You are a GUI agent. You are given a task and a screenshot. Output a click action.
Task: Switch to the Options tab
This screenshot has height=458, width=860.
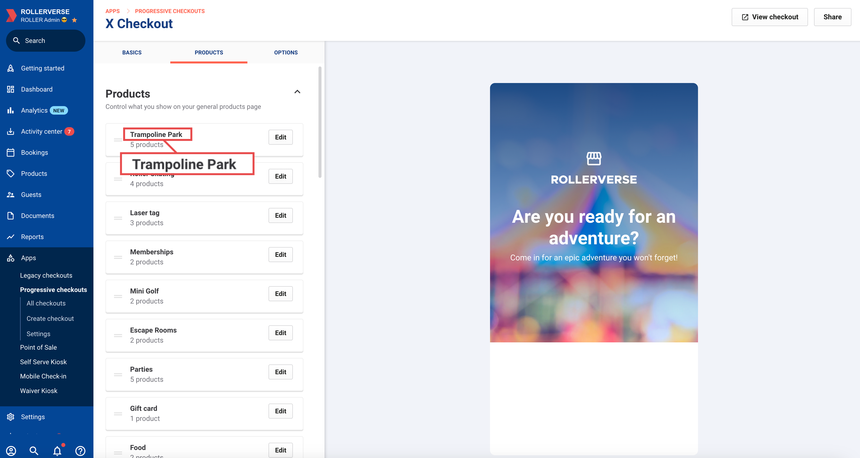click(x=286, y=52)
